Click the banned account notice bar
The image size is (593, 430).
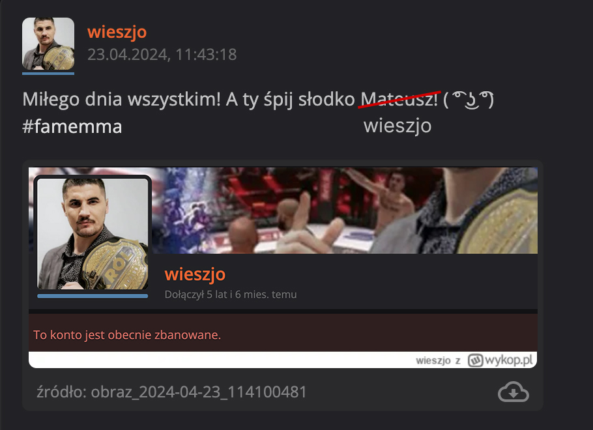coord(283,333)
